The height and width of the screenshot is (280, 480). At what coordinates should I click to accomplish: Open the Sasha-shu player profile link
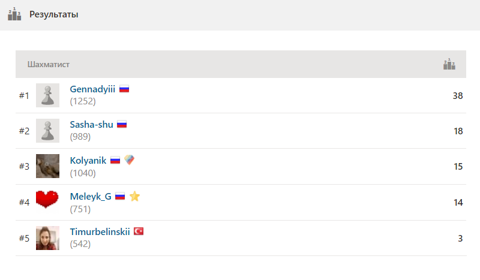92,125
